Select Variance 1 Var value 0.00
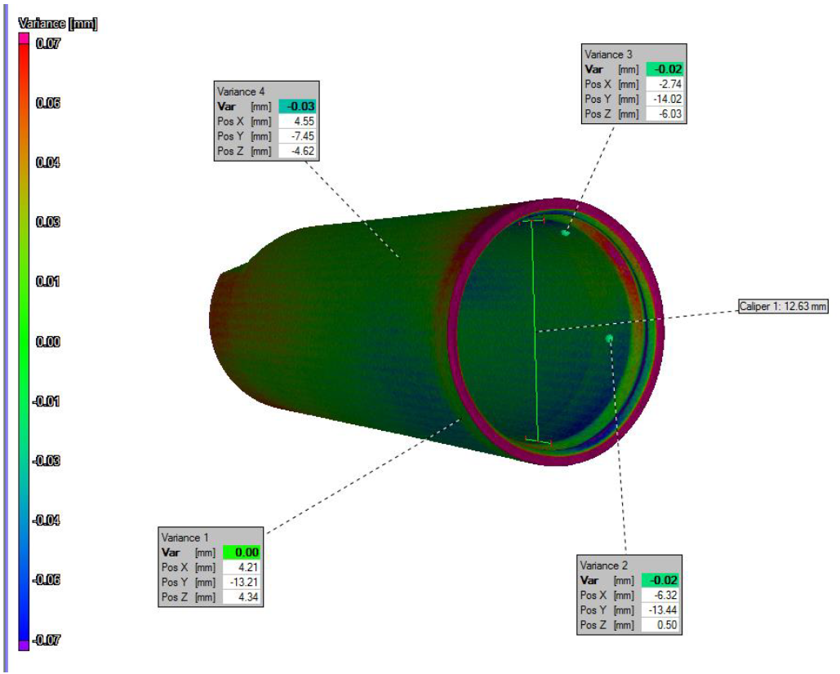The image size is (840, 674). tap(241, 552)
